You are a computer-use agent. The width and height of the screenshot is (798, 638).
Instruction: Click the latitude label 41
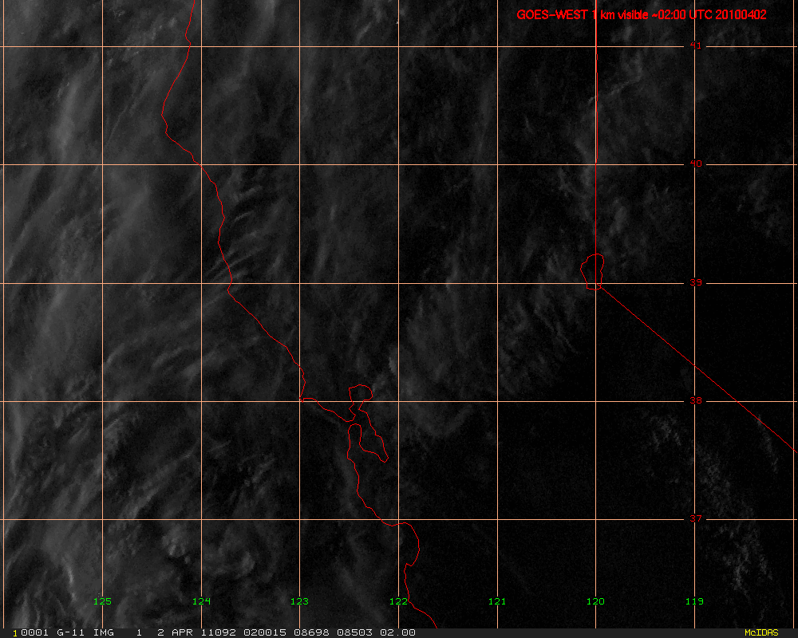(x=696, y=45)
